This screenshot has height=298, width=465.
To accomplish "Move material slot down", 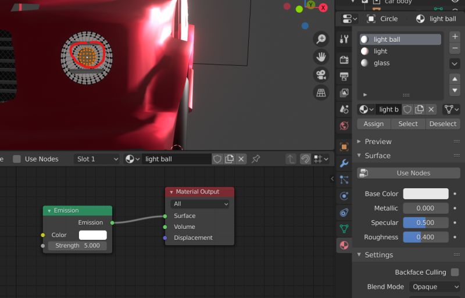I will [455, 90].
